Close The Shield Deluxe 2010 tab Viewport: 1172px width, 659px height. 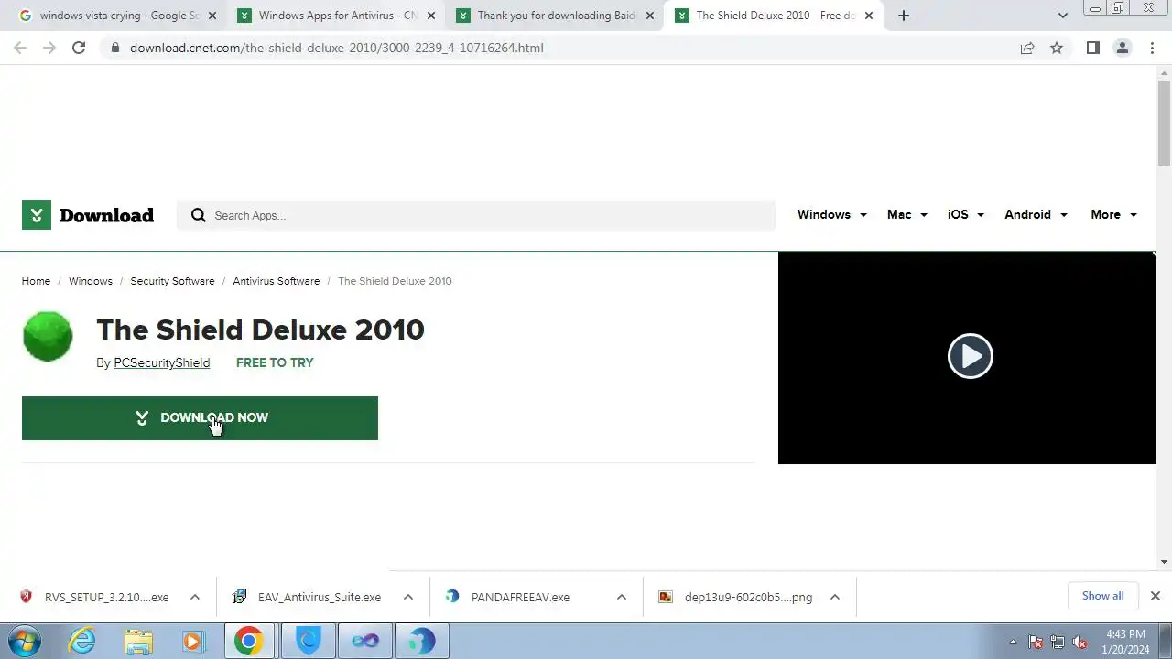point(869,16)
